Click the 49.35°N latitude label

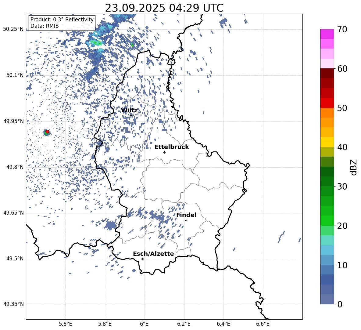click(13, 304)
